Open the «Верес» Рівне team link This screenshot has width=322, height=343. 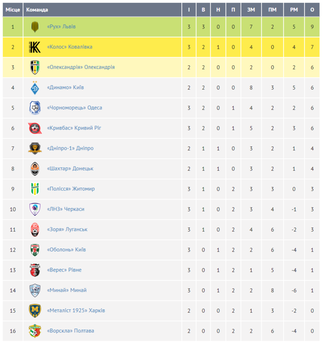click(x=64, y=270)
